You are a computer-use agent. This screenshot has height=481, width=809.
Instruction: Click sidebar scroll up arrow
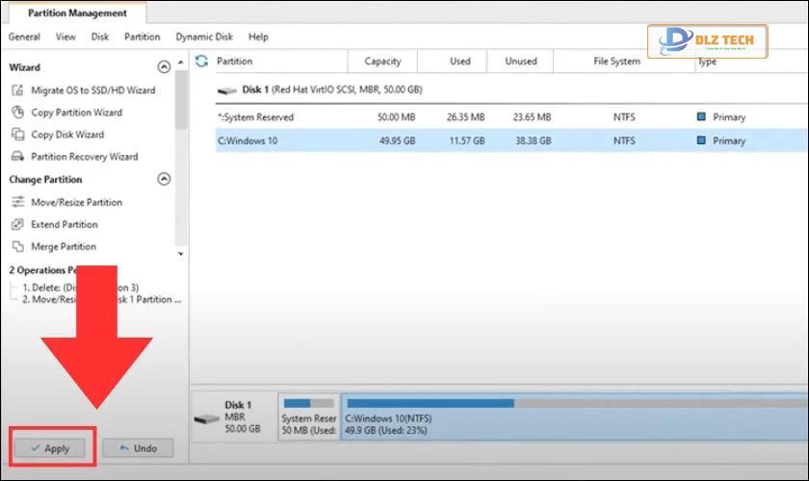[x=181, y=63]
